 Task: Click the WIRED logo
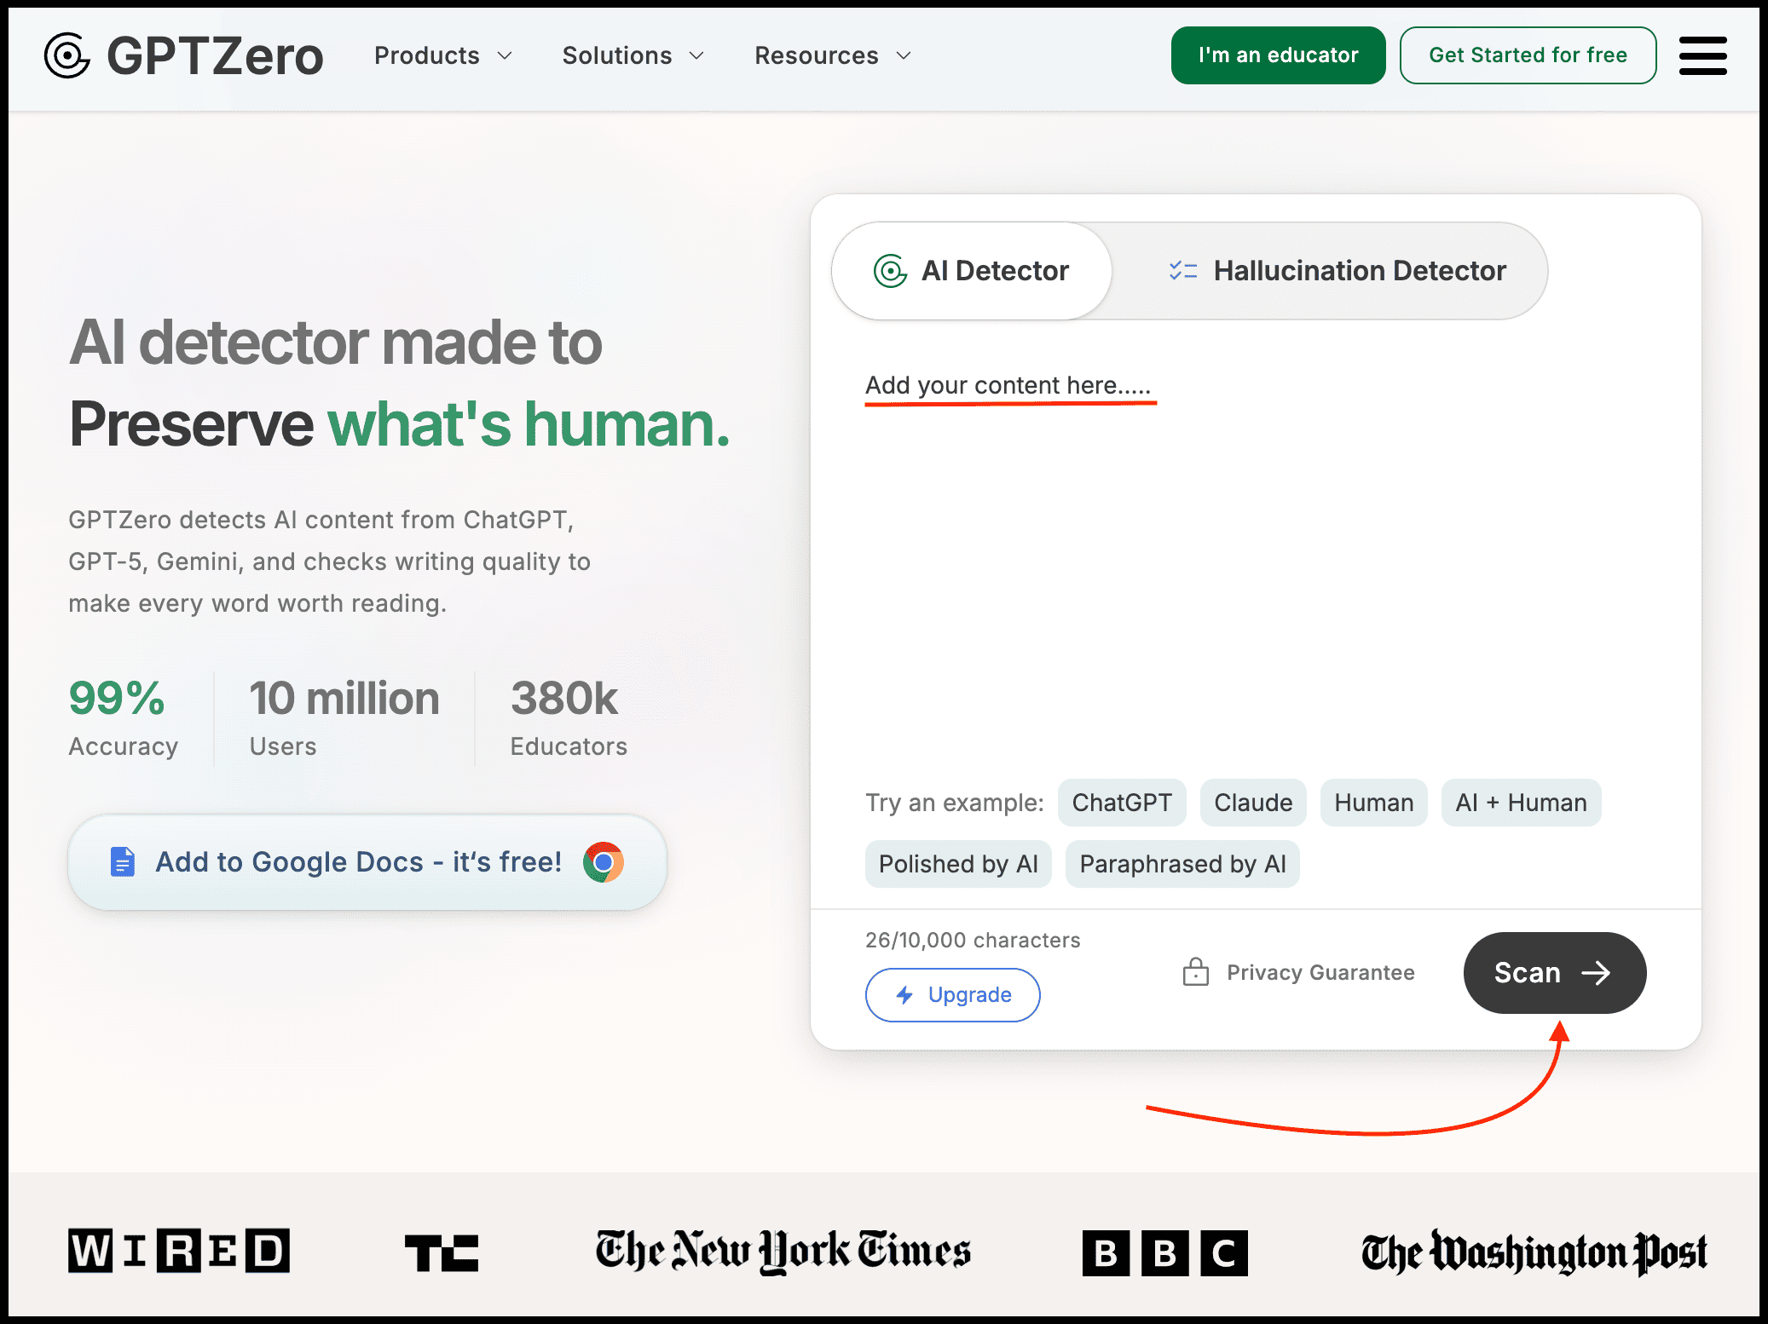(179, 1251)
